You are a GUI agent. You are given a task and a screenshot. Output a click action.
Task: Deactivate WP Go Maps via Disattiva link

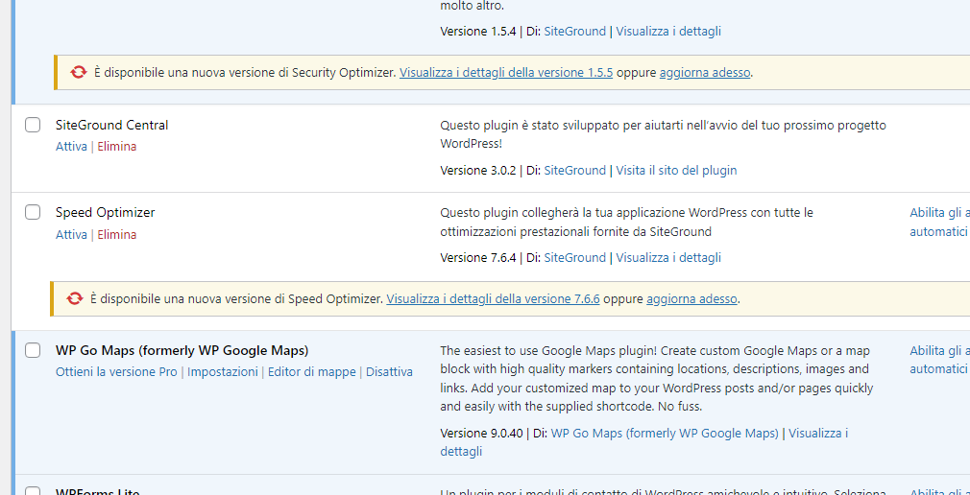pyautogui.click(x=389, y=372)
